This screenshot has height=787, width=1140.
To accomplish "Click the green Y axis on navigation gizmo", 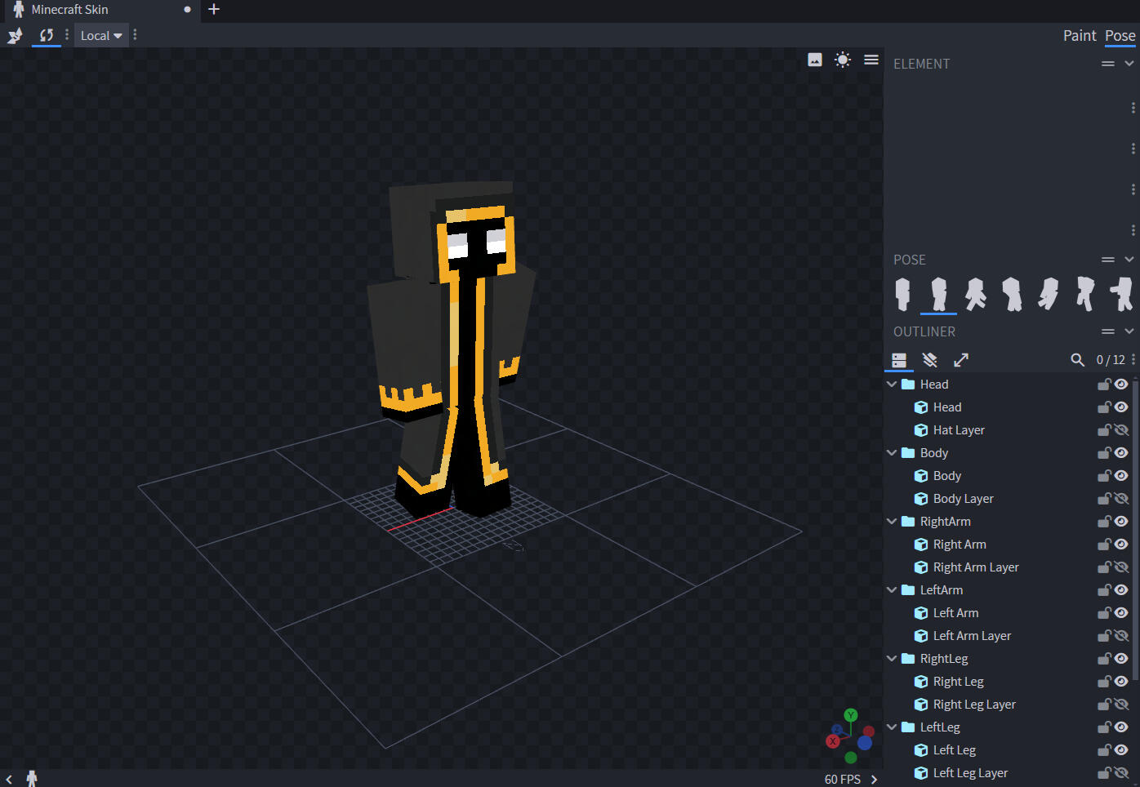I will click(851, 715).
